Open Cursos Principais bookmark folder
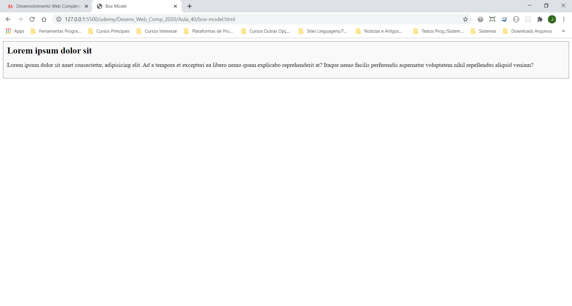This screenshot has height=306, width=572. pyautogui.click(x=109, y=31)
